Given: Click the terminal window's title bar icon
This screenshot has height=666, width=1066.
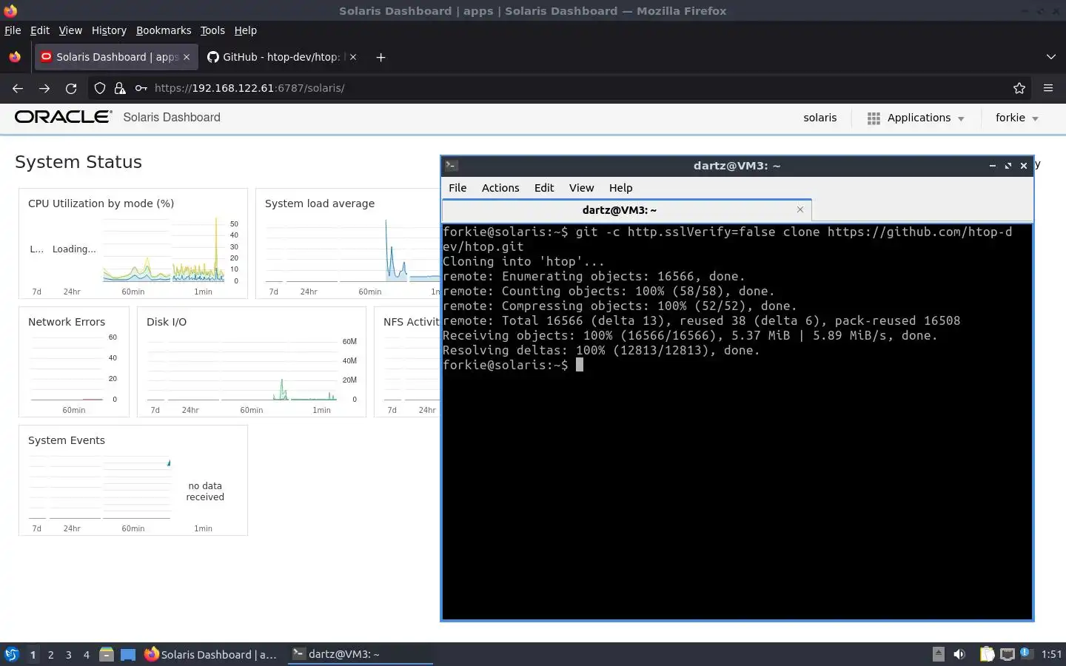Looking at the screenshot, I should [452, 166].
